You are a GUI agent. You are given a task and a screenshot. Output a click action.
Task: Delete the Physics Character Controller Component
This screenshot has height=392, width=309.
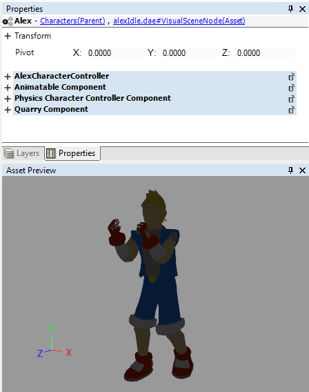(x=291, y=99)
